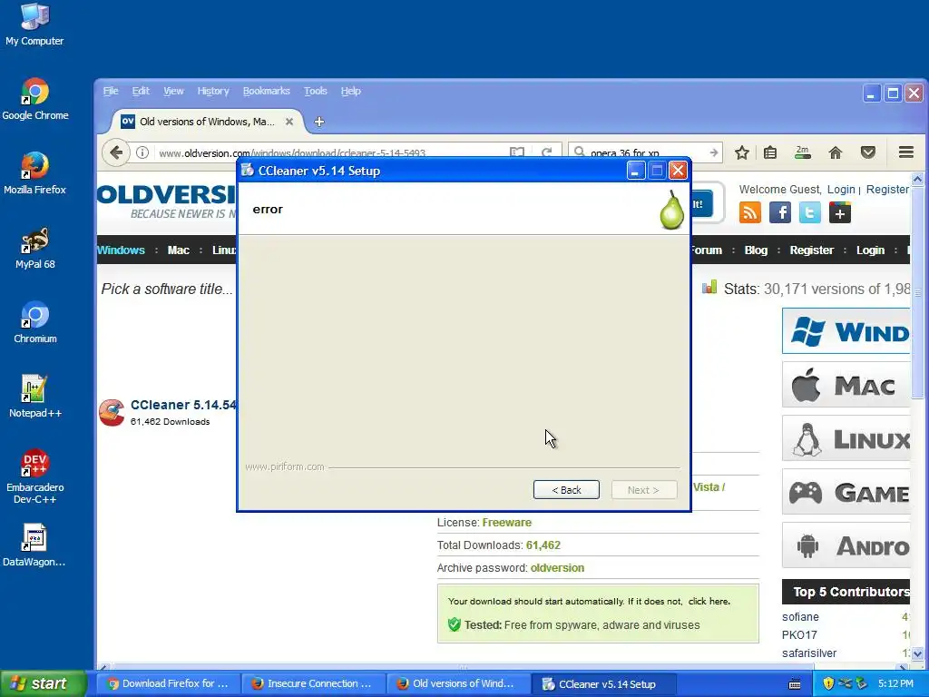Click page vertical scrollbar up arrow
Screen dimensions: 929x697
click(918, 179)
